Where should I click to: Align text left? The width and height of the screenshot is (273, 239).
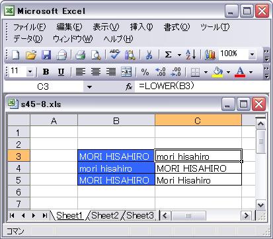[x=81, y=72]
